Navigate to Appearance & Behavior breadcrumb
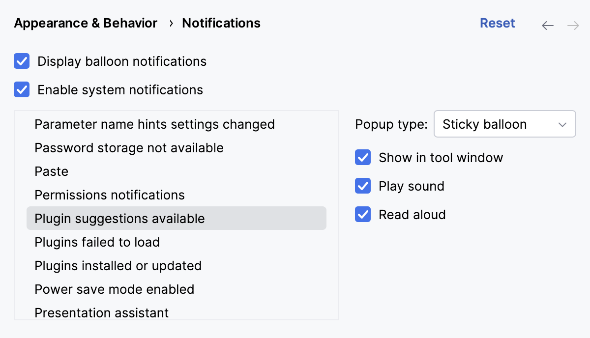Viewport: 590px width, 338px height. (x=85, y=23)
